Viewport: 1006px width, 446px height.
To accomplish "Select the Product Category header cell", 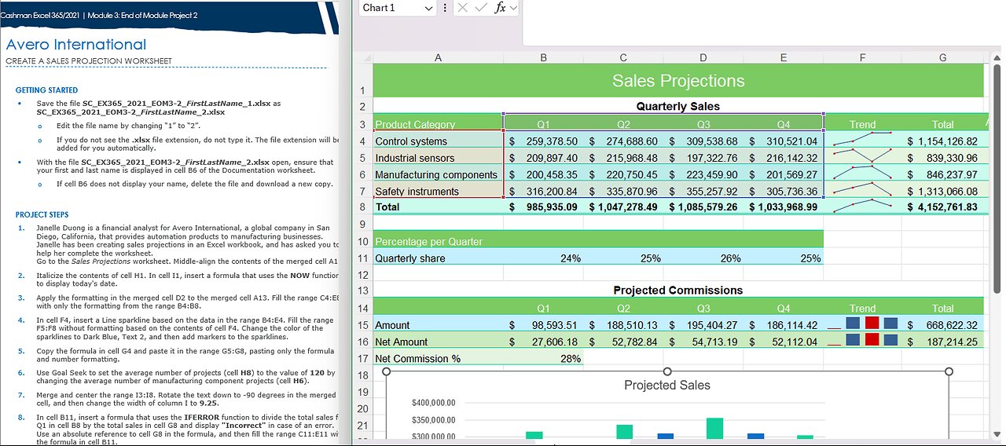I will 438,124.
